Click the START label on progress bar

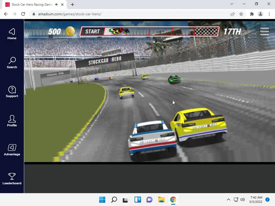click(92, 32)
